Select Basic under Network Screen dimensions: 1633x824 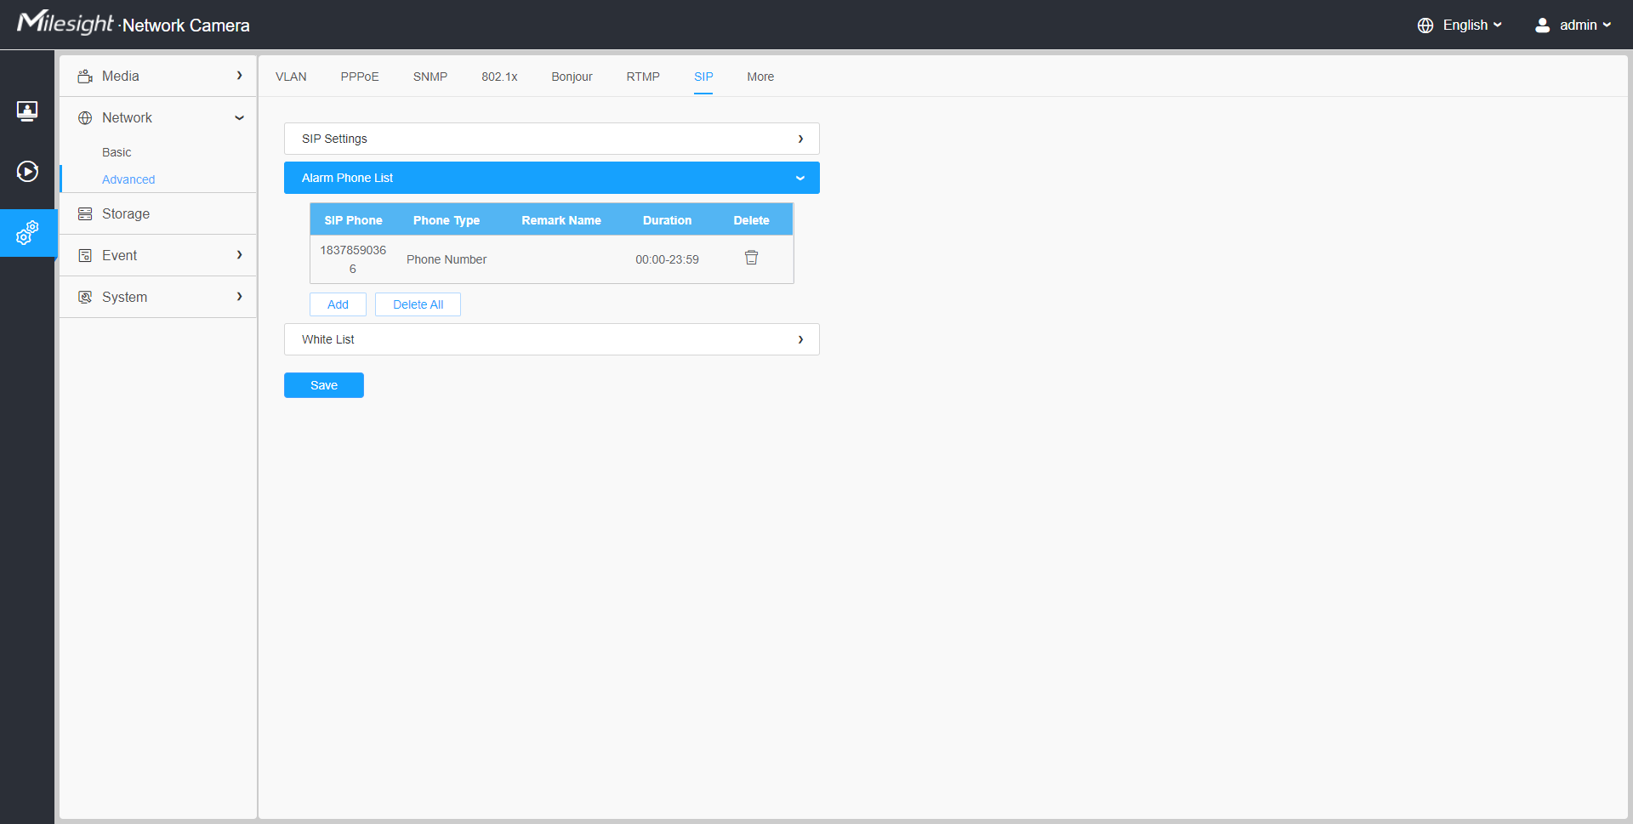(117, 152)
